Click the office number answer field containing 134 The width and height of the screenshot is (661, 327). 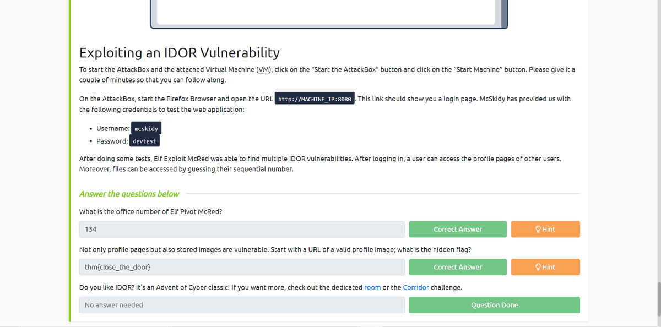[x=242, y=229]
